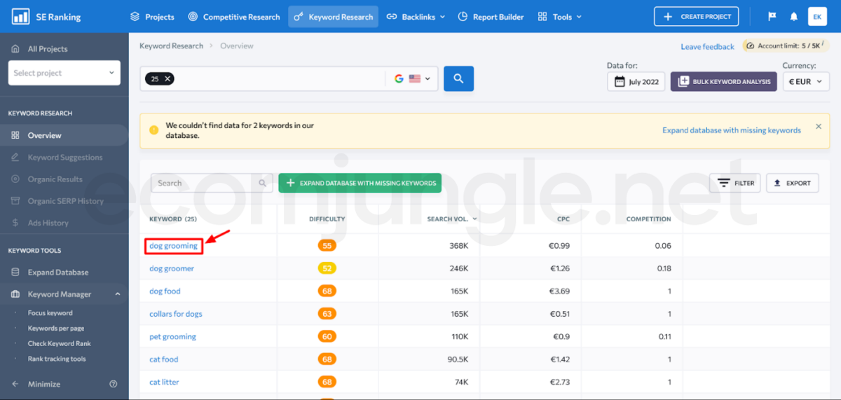Screen dimensions: 841x400
Task: Open the EUR currency dropdown
Action: (x=805, y=81)
